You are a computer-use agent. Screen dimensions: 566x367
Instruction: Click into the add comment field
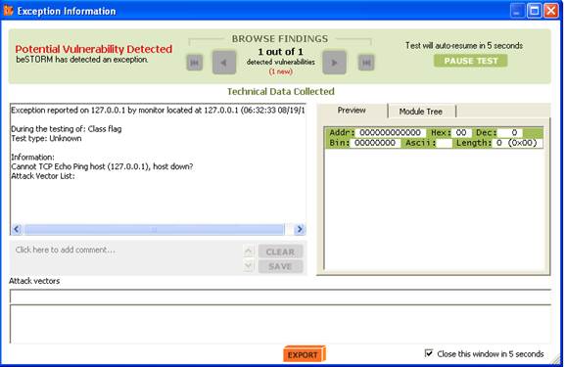tap(126, 257)
